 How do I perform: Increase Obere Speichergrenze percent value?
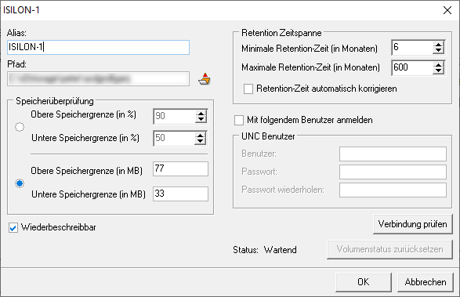(201, 113)
